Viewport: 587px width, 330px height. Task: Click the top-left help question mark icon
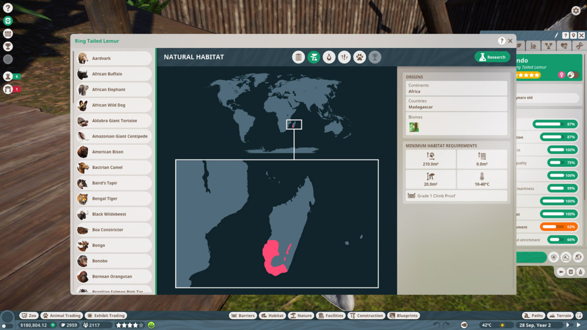click(8, 8)
